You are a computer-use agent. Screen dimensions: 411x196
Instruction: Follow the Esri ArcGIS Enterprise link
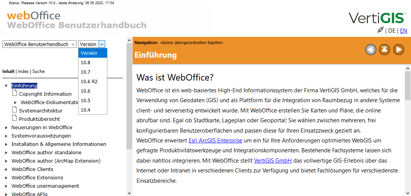pos(215,140)
